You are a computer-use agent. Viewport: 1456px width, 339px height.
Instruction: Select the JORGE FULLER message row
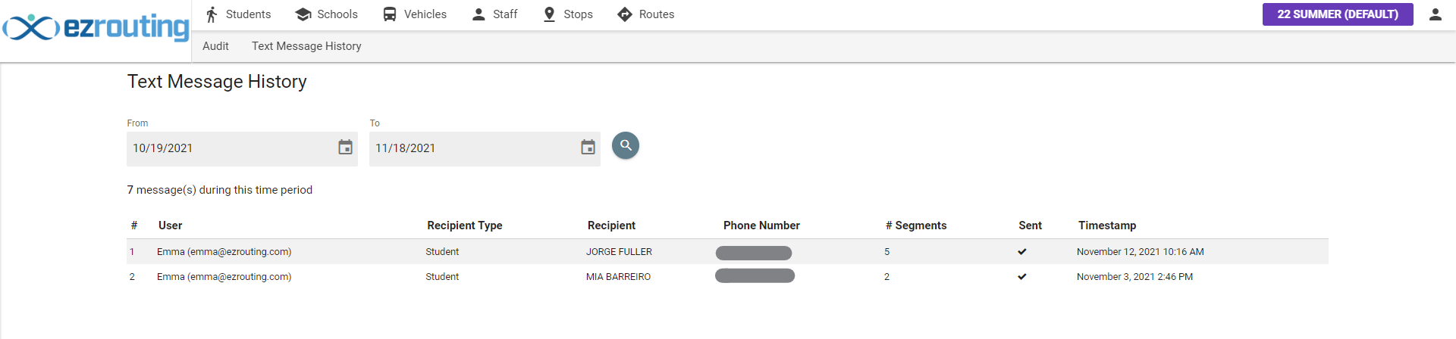tap(727, 252)
